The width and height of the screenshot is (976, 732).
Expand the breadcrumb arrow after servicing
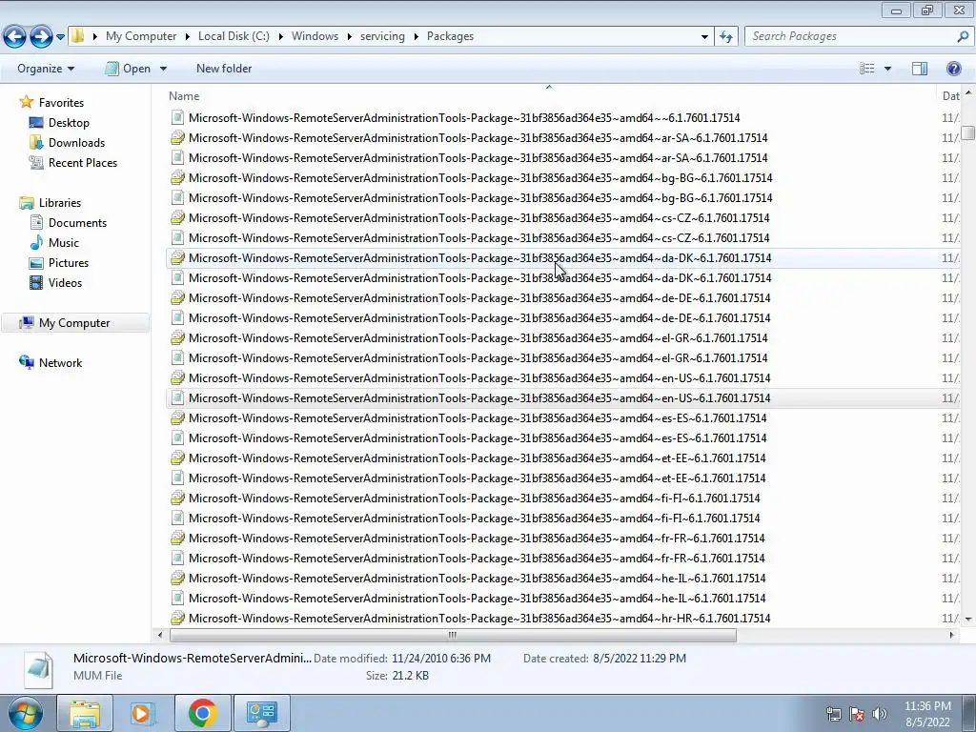416,36
